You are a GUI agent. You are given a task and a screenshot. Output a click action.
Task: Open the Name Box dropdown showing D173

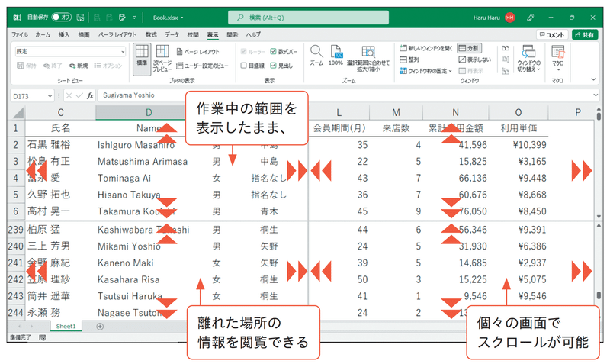(50, 95)
